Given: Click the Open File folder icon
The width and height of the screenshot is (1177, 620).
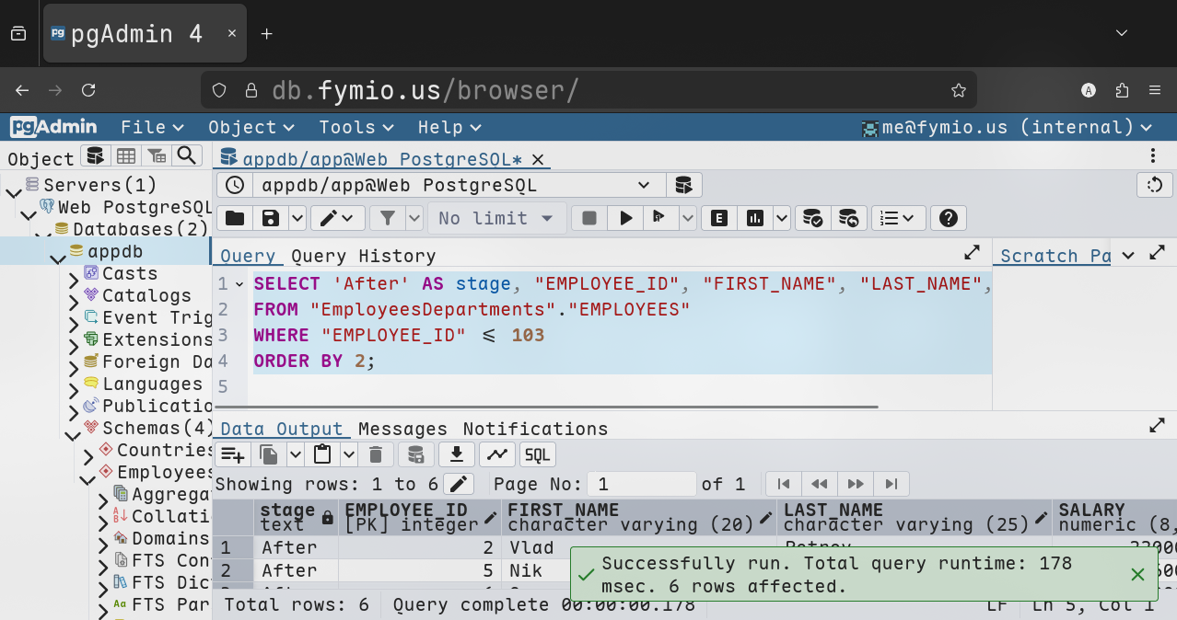Looking at the screenshot, I should [x=235, y=218].
